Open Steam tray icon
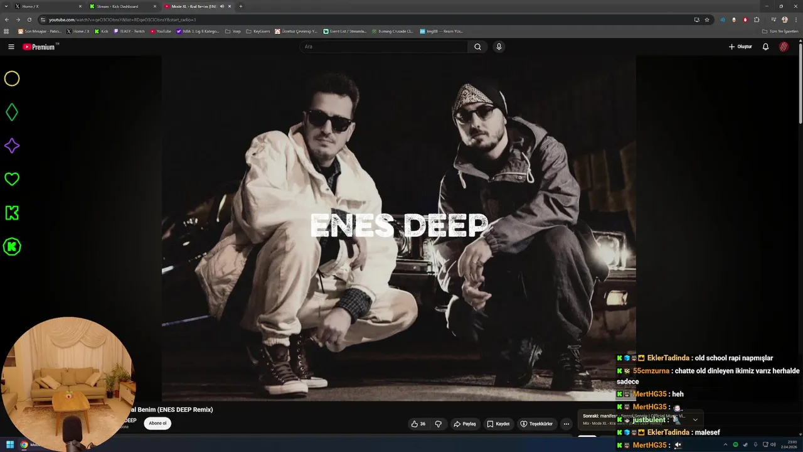This screenshot has width=803, height=452. coord(745,444)
